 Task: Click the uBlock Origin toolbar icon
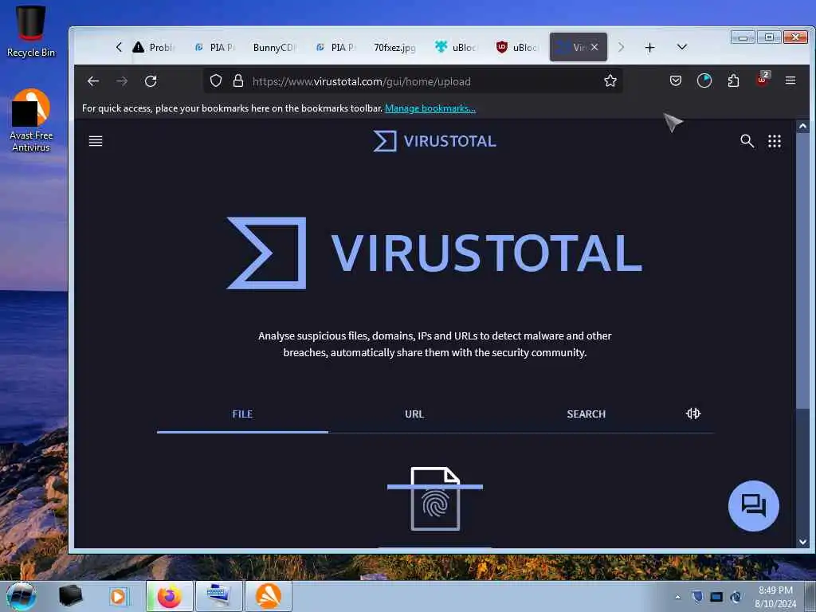[763, 80]
